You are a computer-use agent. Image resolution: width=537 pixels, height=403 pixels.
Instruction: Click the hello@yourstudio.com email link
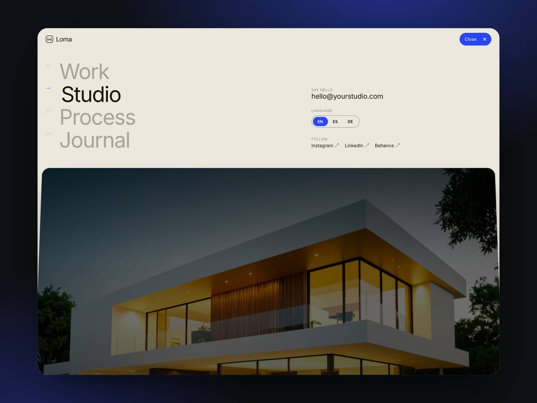347,96
